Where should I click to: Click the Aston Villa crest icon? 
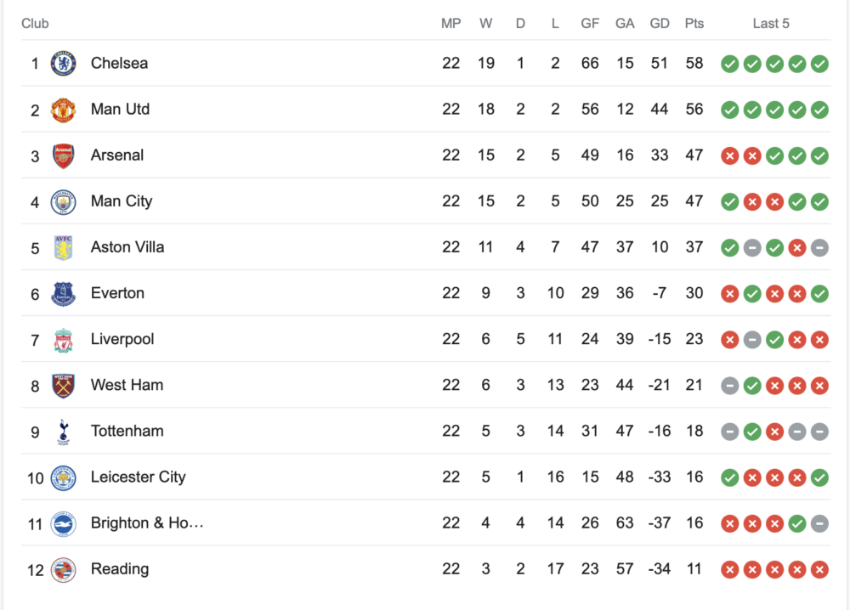click(x=63, y=247)
